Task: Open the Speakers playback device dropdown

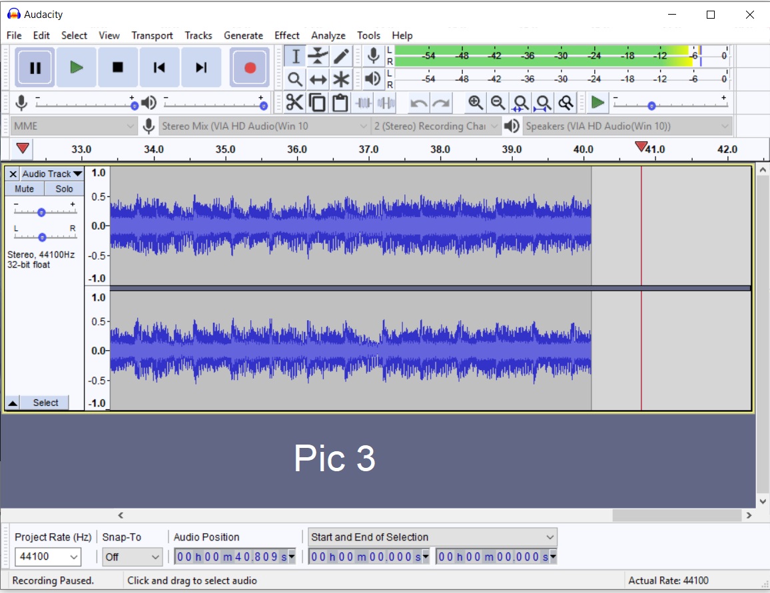Action: [x=627, y=126]
